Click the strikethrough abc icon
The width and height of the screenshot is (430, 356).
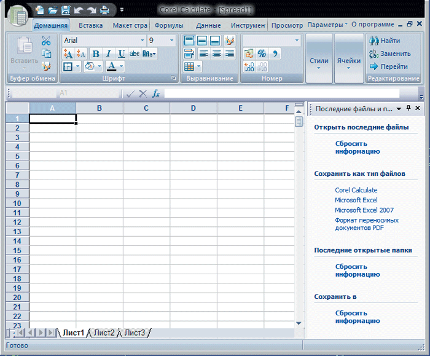pyautogui.click(x=135, y=53)
